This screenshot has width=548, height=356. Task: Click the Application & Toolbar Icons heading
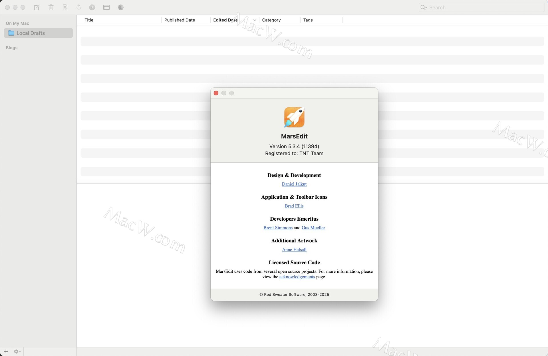pos(294,197)
